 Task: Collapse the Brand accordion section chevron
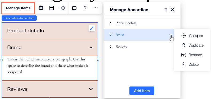[x=91, y=47]
